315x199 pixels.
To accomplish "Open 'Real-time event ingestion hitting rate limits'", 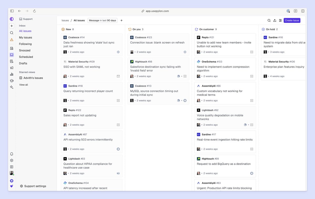I will [x=225, y=142].
